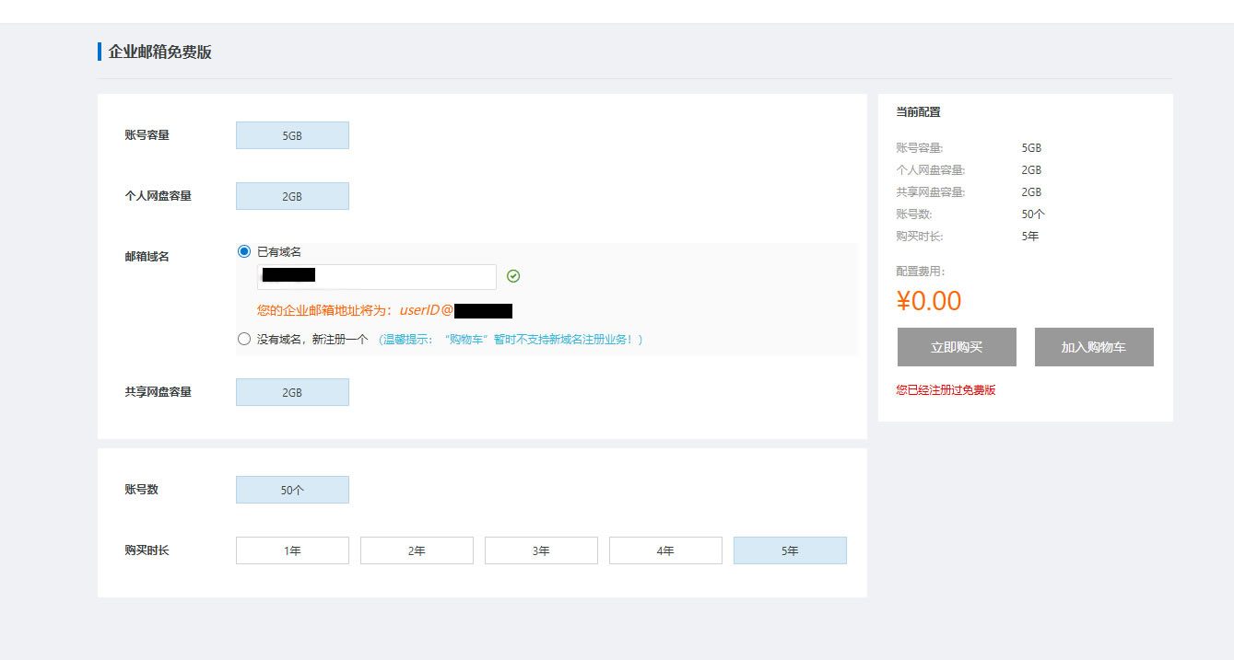1234x660 pixels.
Task: Click the domain name input field
Action: pyautogui.click(x=376, y=276)
